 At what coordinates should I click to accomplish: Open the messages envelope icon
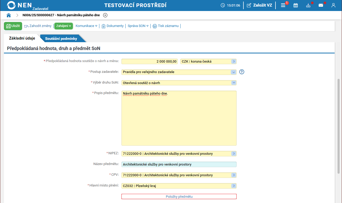click(321, 5)
